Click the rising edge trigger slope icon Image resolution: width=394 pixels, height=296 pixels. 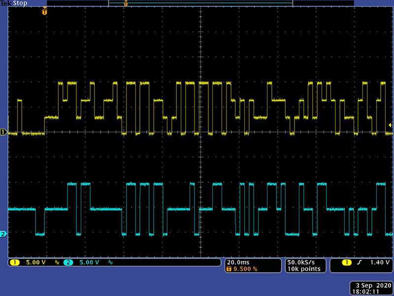[x=359, y=262]
